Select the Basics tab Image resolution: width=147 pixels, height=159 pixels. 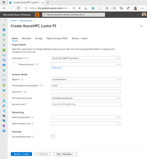click(15, 39)
